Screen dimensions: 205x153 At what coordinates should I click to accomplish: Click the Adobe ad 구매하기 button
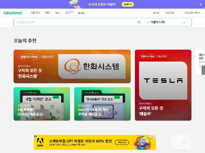(x=122, y=142)
